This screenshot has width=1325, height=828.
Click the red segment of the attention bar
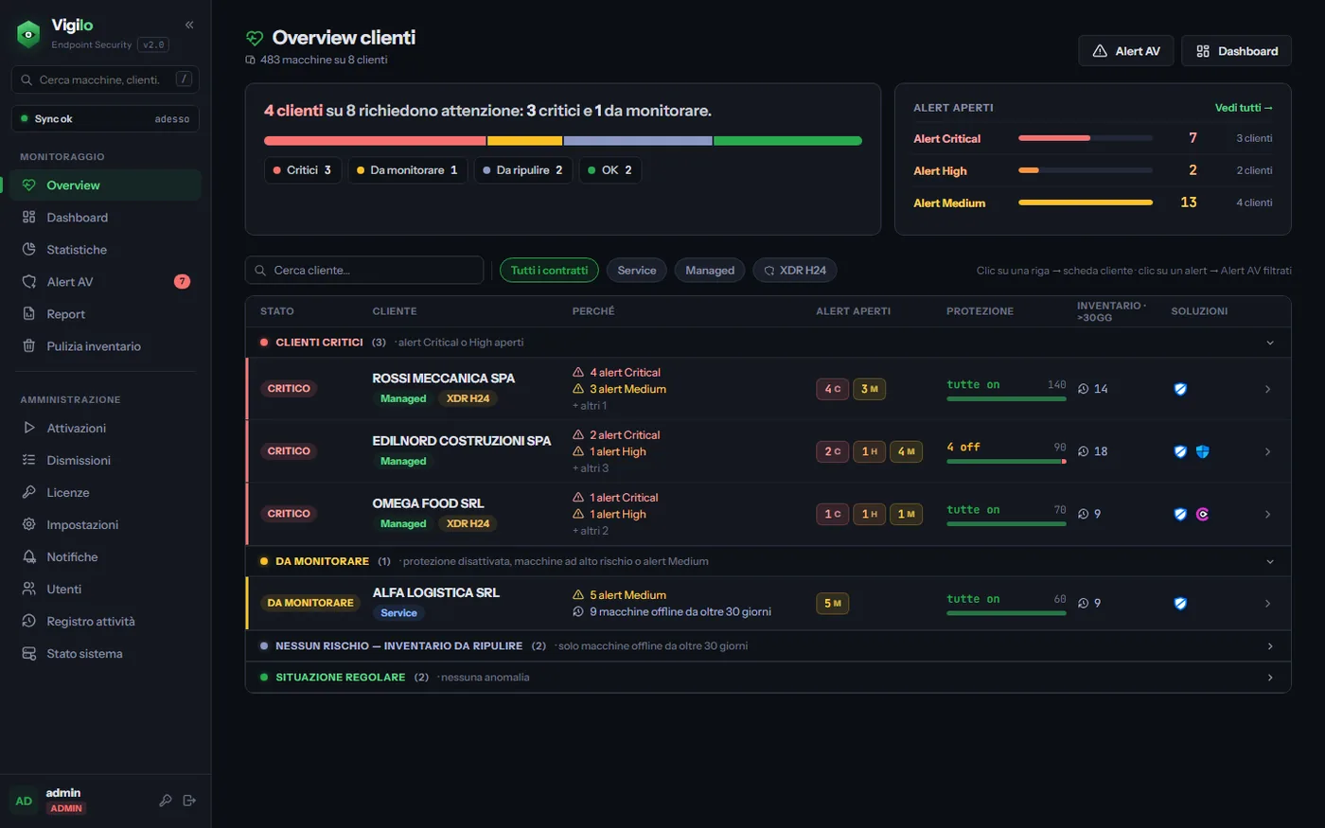[375, 141]
